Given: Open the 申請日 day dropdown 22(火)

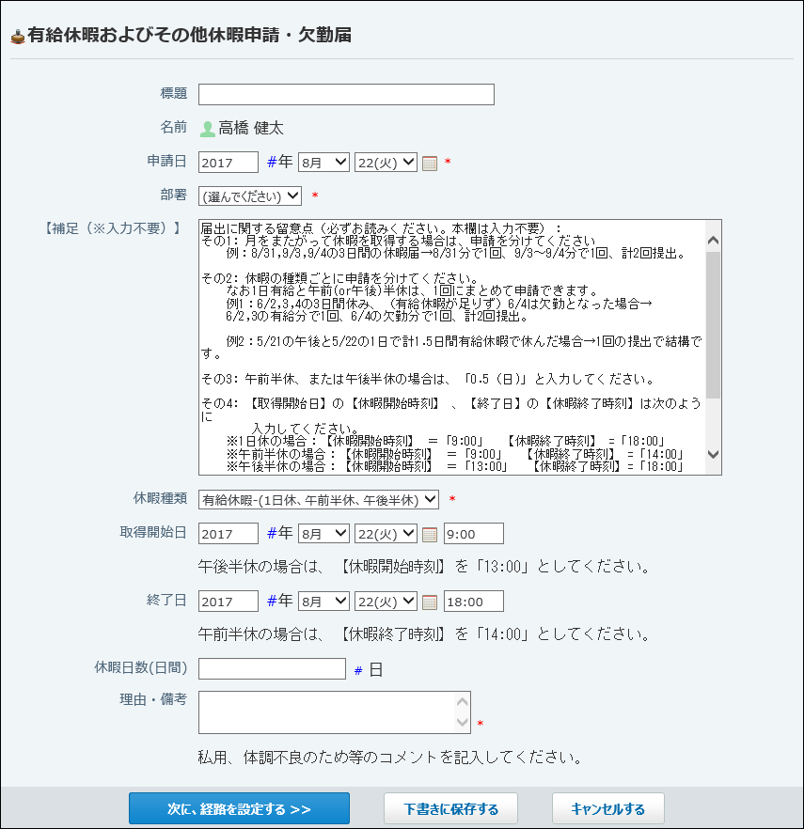Looking at the screenshot, I should click(386, 163).
